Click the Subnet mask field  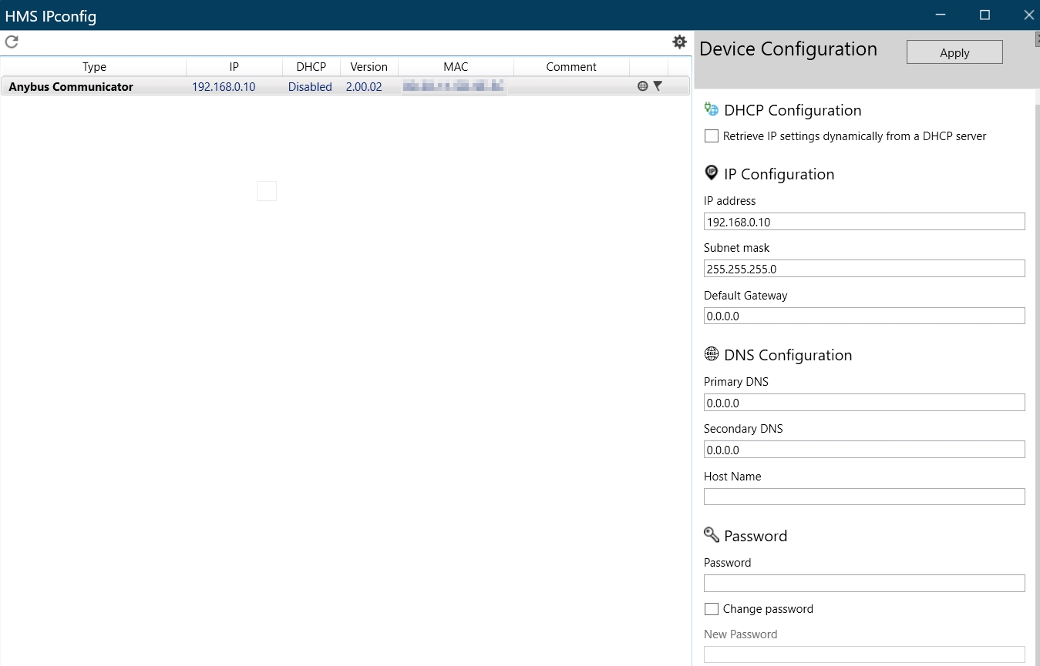(x=864, y=269)
